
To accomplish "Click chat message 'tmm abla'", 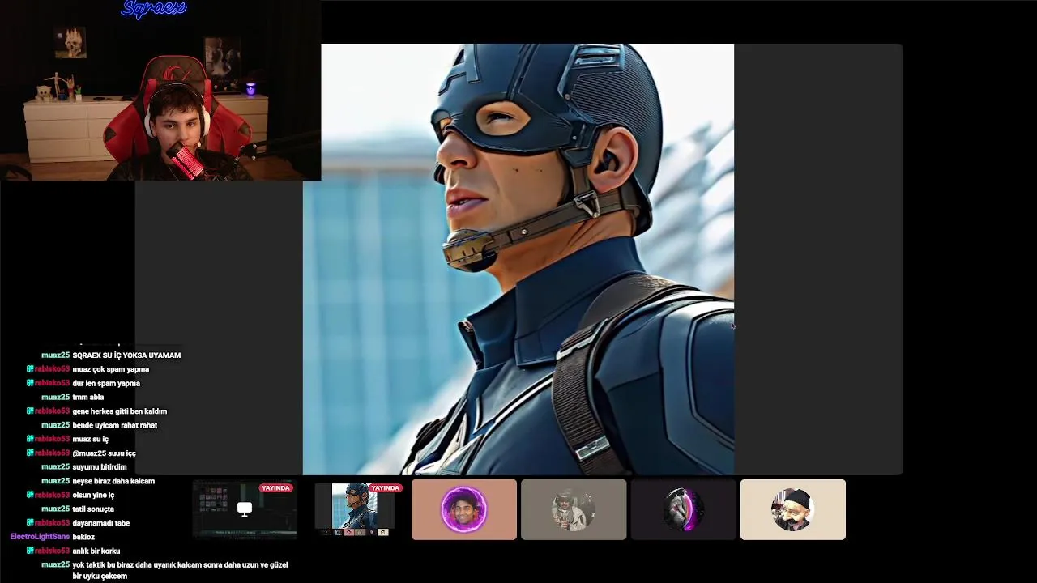I will coord(88,398).
